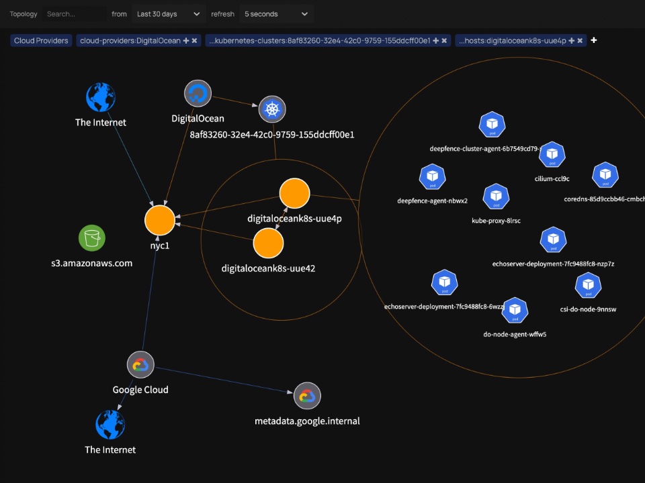Click the Google Cloud provider node

(140, 365)
